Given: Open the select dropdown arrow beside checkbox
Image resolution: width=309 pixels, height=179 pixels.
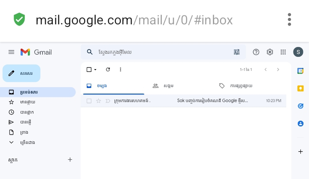Looking at the screenshot, I should (95, 70).
